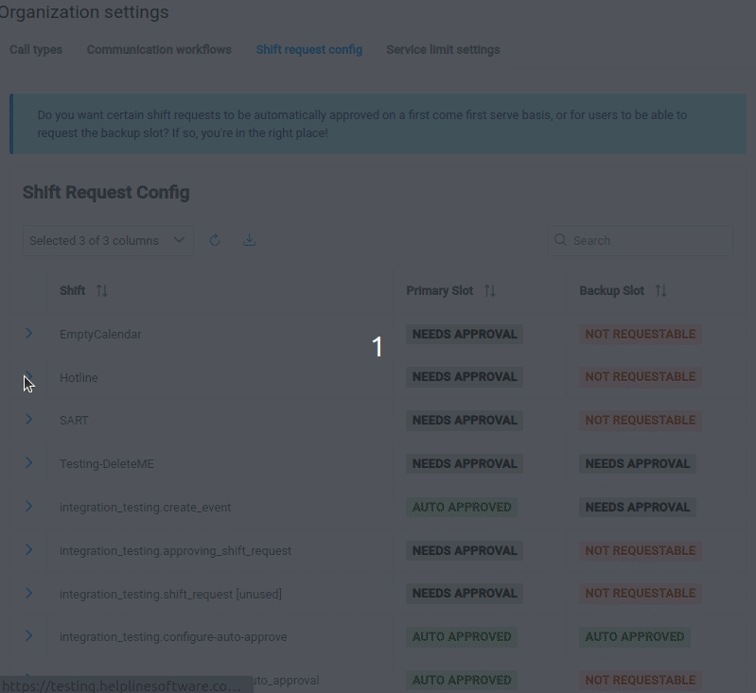Click integration_testing.shift_request [unused] name
The image size is (756, 693).
pos(170,594)
